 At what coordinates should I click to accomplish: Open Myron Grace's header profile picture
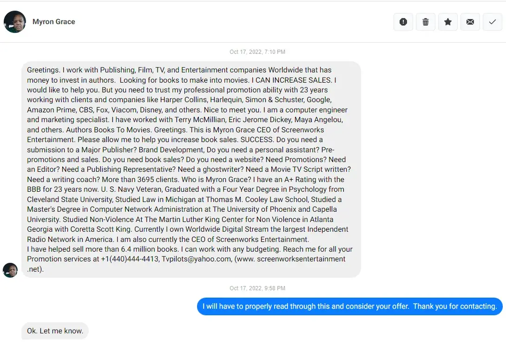(15, 22)
